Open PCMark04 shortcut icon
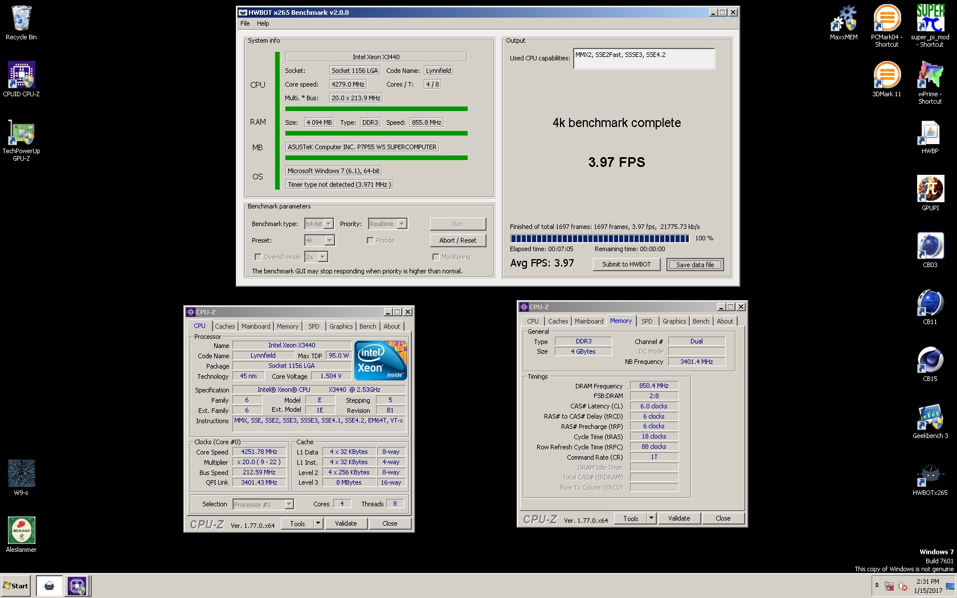The image size is (957, 598). (x=886, y=26)
